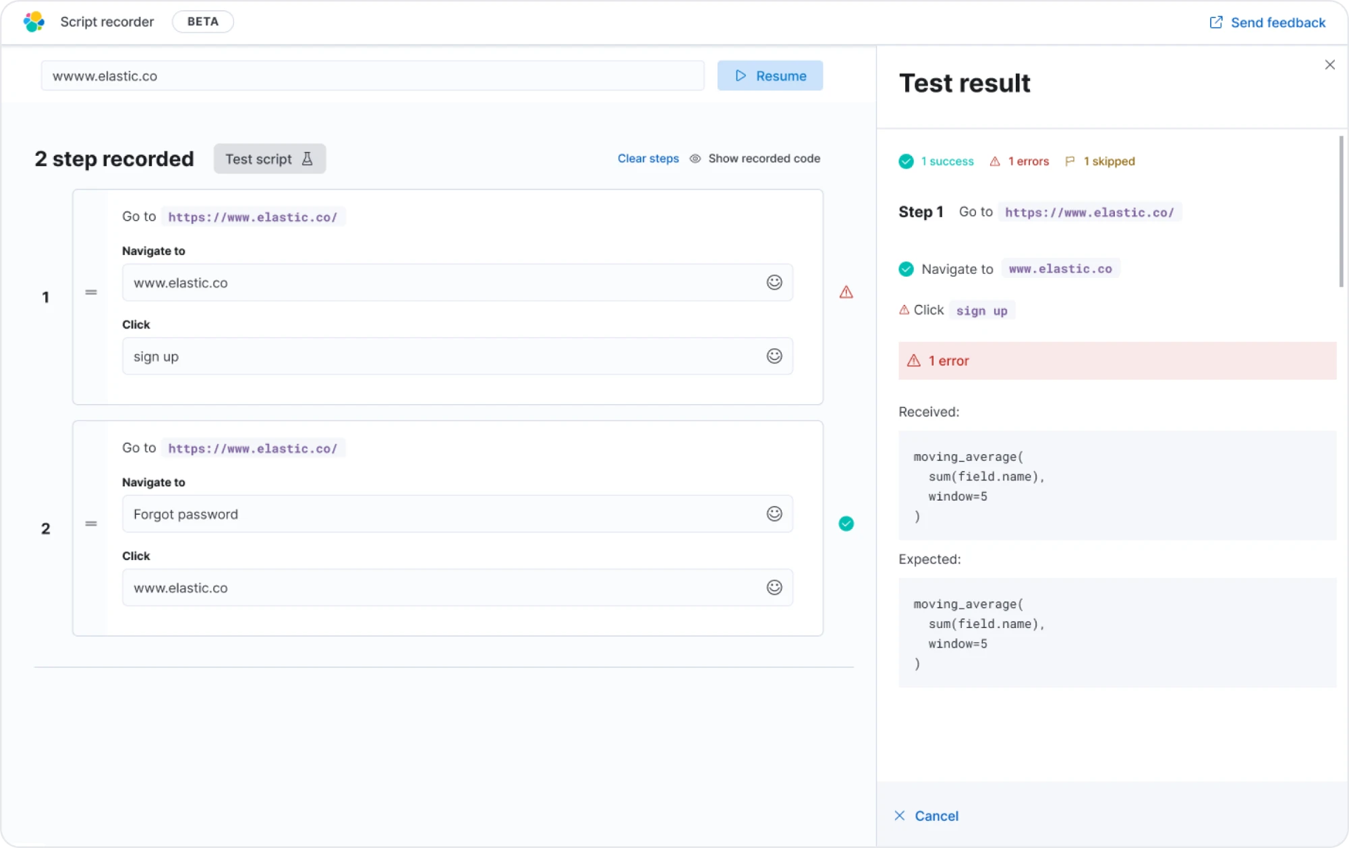Click the Resume button

770,76
